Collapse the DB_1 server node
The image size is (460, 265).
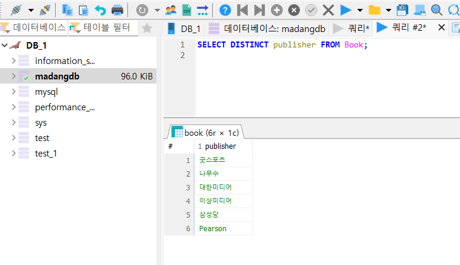click(x=4, y=45)
